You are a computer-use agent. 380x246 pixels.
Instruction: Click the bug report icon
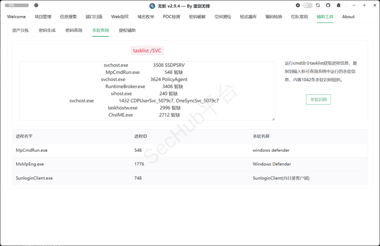(338, 5)
